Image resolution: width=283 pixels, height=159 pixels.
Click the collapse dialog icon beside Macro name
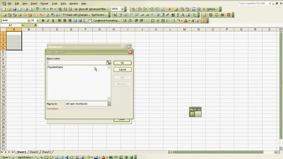click(x=108, y=63)
